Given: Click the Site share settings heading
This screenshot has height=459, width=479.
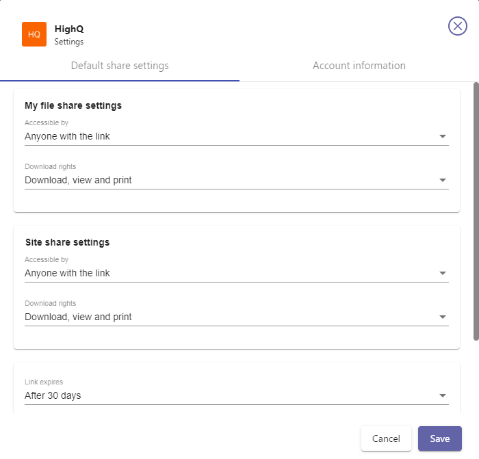Looking at the screenshot, I should click(67, 242).
